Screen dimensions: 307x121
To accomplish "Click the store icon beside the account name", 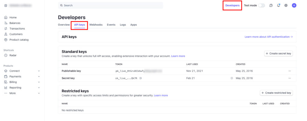I will (x=6, y=6).
